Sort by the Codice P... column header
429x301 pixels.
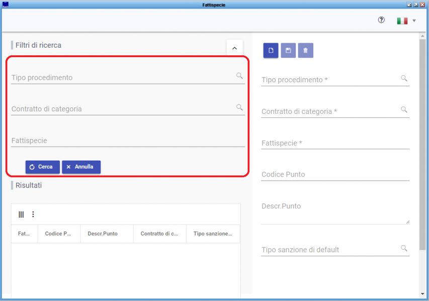[58, 234]
